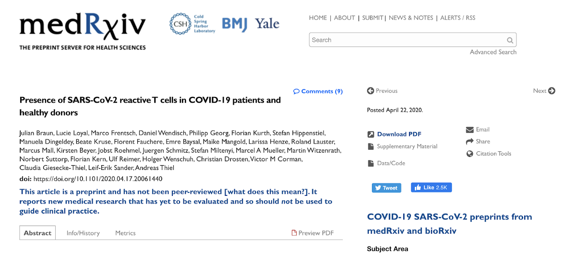Click the Preview PDF icon
Screen dimensions: 576x253
[x=294, y=233]
